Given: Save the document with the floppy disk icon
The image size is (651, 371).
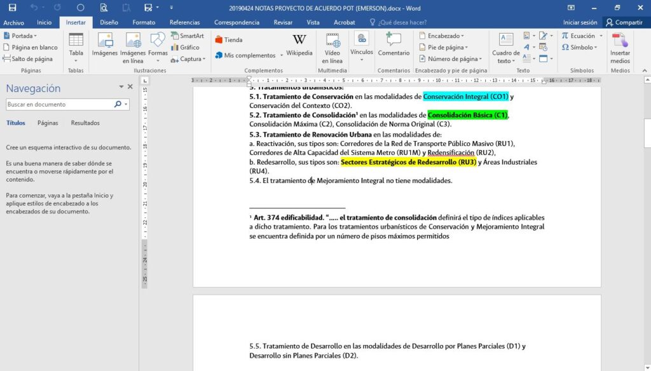Looking at the screenshot, I should [13, 8].
